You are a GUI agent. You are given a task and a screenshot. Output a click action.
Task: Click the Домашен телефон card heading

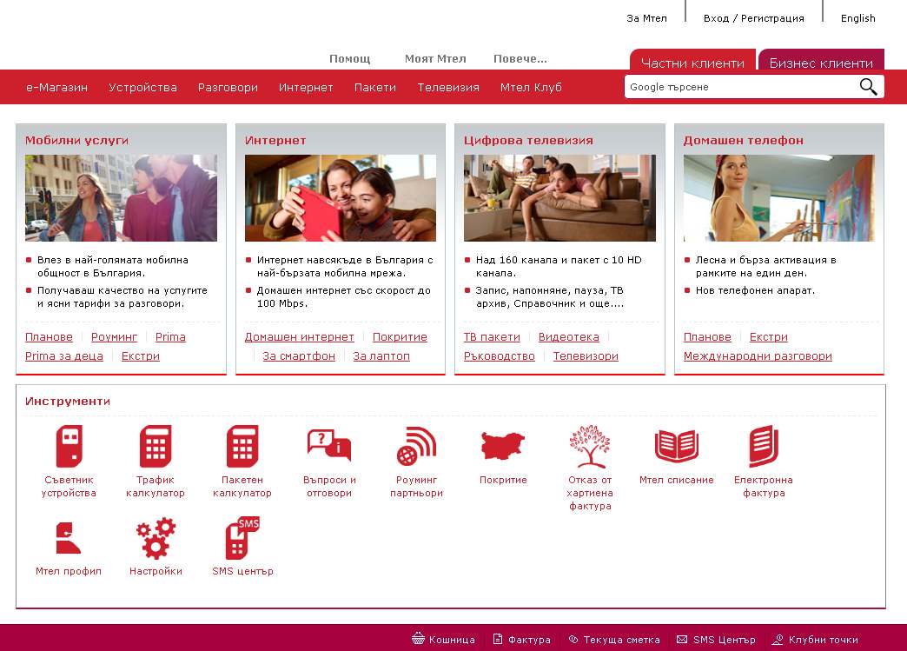(744, 140)
